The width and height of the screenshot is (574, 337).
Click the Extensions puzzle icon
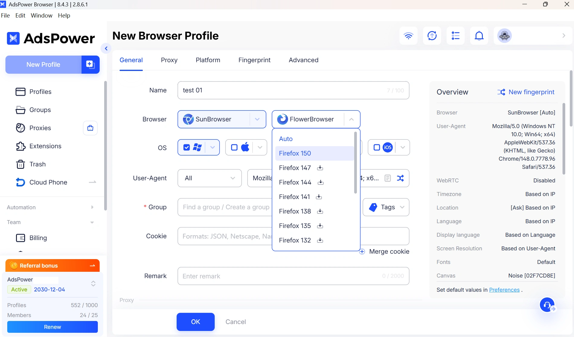[20, 146]
